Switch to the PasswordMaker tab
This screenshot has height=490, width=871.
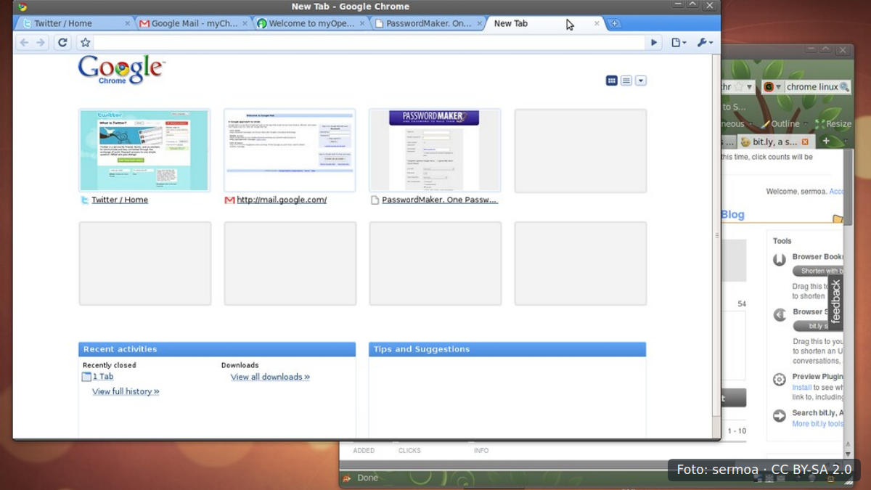[x=428, y=23]
